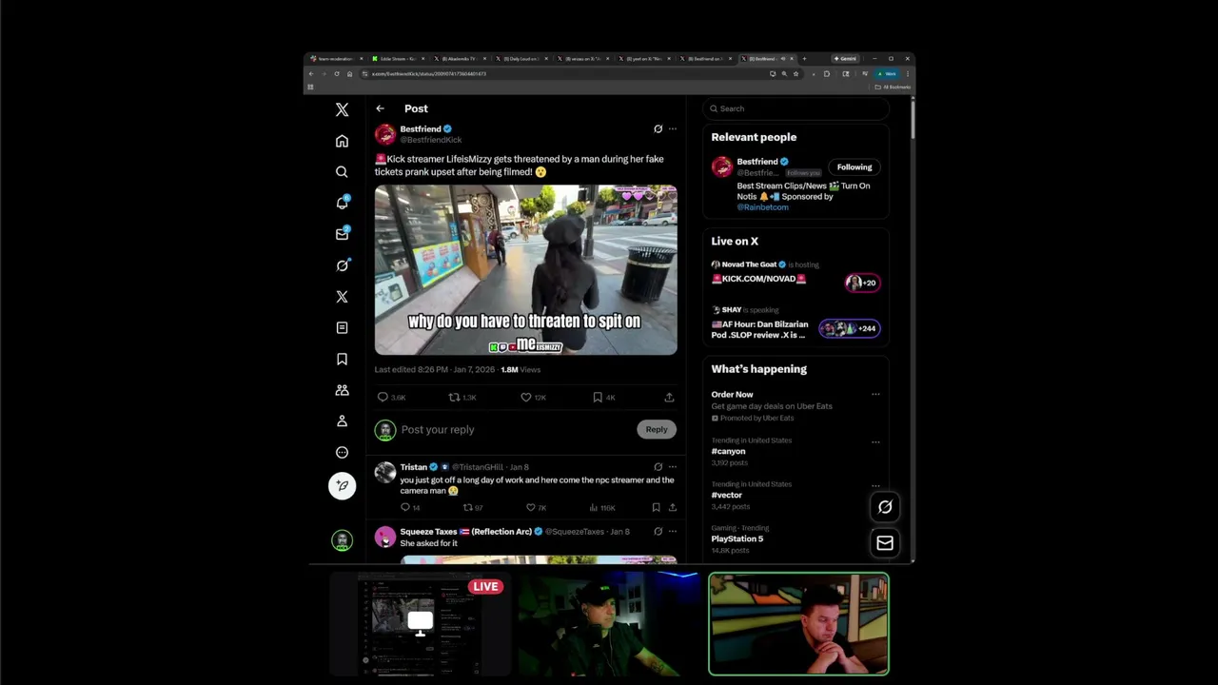Click the browser address bar URL
The width and height of the screenshot is (1218, 685).
(x=428, y=73)
